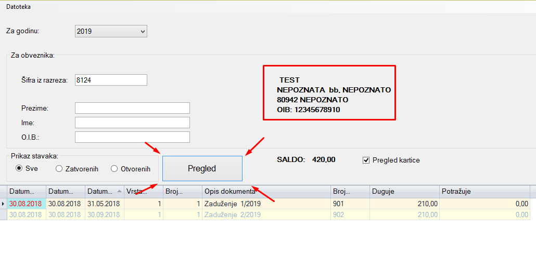536x269 pixels.
Task: Click into the O.I.B. input box
Action: coord(132,137)
